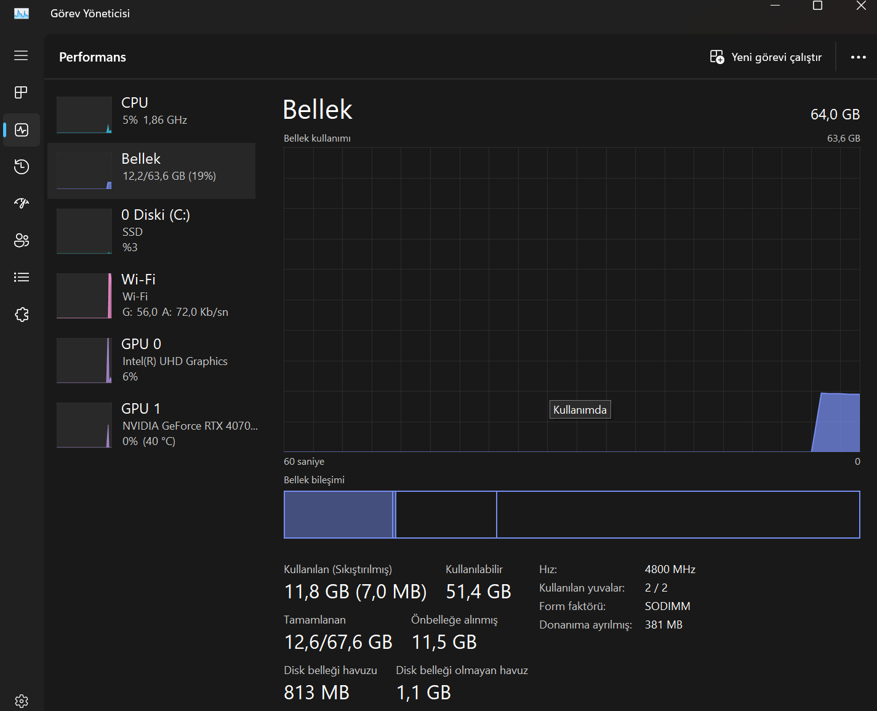
Task: Click the 813 MB paged pool value
Action: click(316, 693)
